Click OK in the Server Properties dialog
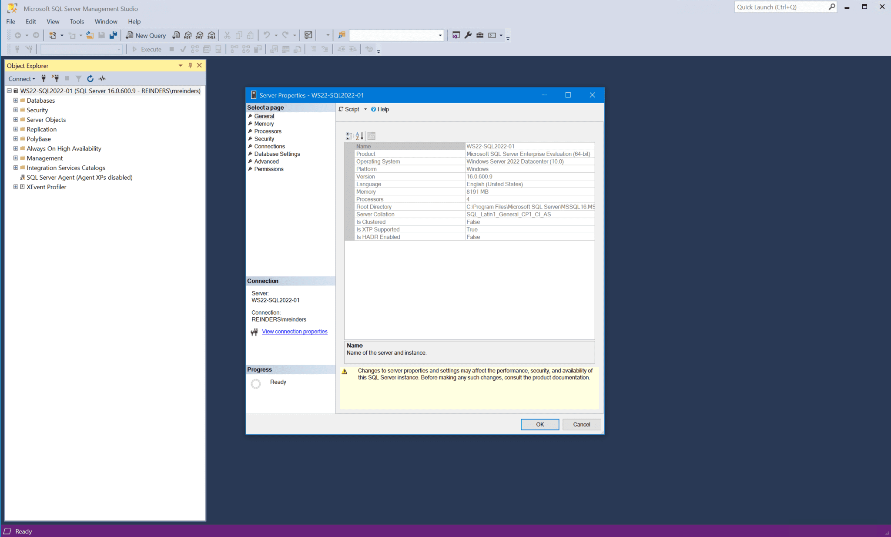Viewport: 891px width, 537px height. pyautogui.click(x=539, y=424)
